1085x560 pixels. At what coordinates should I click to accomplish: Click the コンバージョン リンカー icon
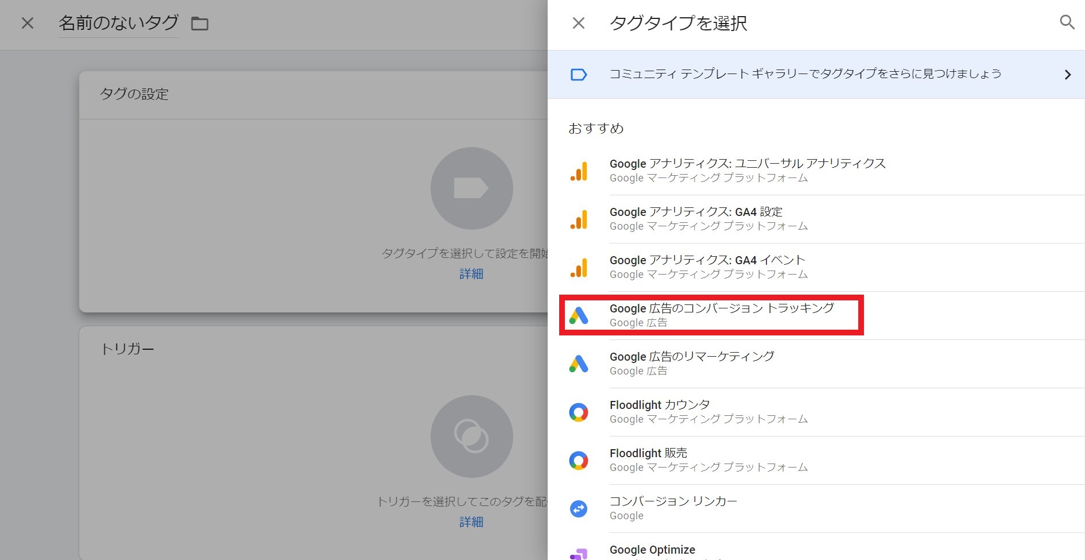click(x=579, y=509)
